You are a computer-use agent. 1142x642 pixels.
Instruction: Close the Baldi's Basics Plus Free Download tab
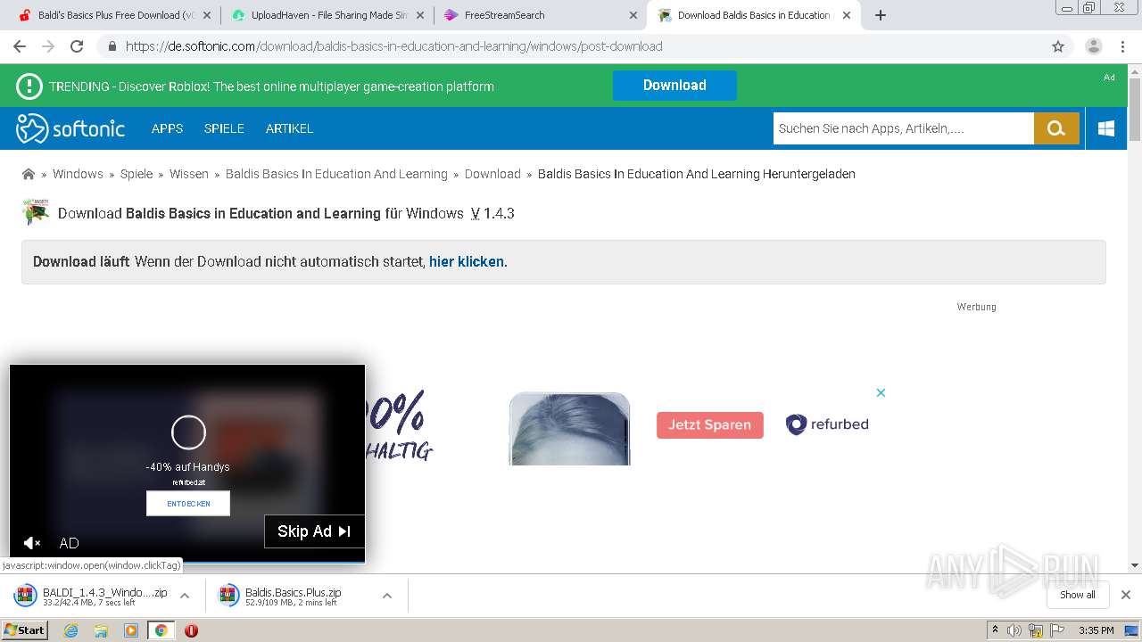[x=207, y=15]
